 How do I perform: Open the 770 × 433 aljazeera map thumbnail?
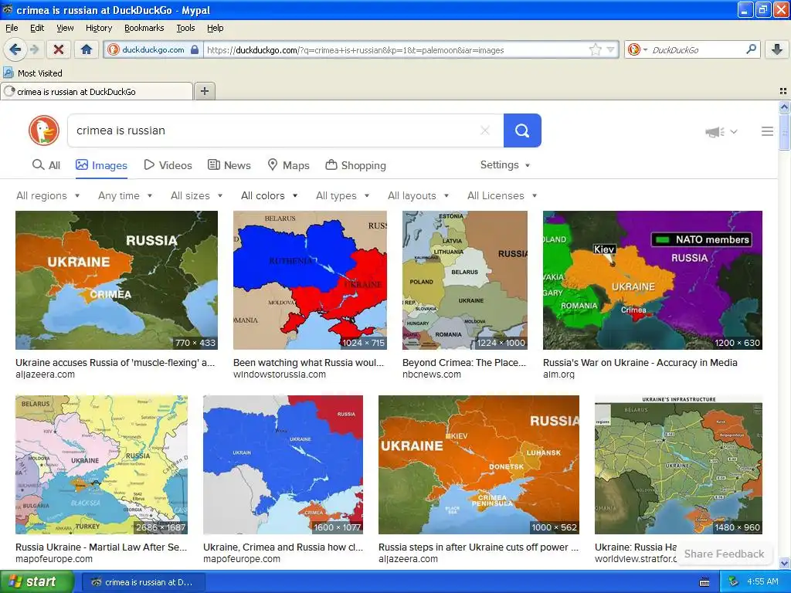tap(117, 280)
